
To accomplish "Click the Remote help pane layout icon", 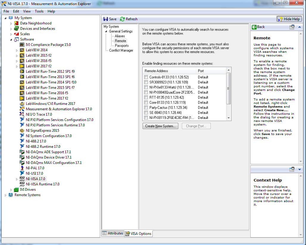I will [292, 27].
